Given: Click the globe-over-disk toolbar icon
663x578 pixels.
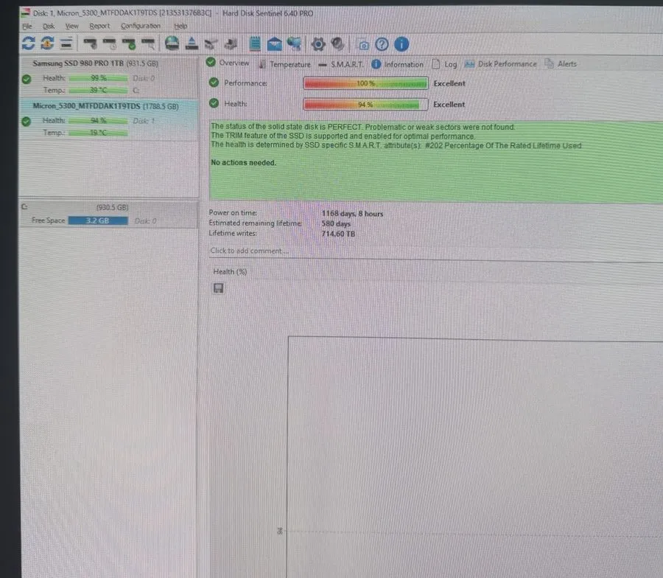Looking at the screenshot, I should tap(172, 43).
